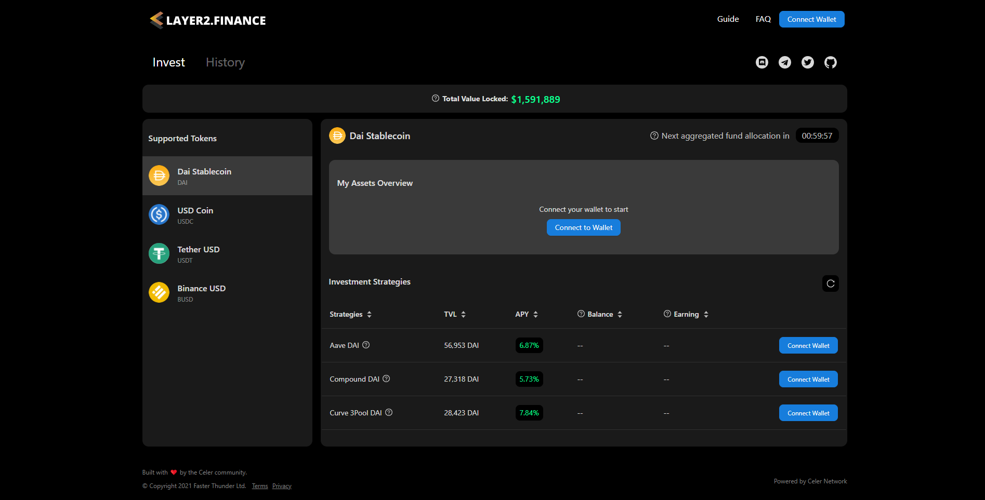Open the Telegram icon link
Screen dimensions: 985x500
pos(784,62)
